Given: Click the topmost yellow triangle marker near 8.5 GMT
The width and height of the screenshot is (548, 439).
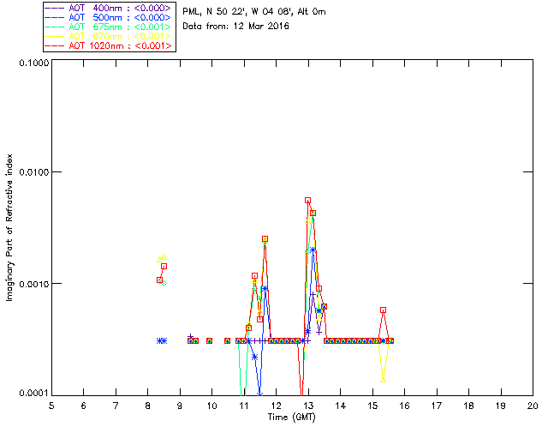Looking at the screenshot, I should click(x=164, y=257).
